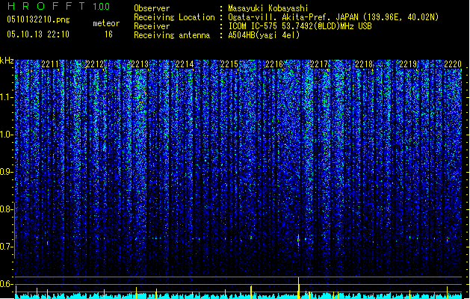Viewport: 470px width, 299px height.
Task: Click the 2220 time marker
Action: pos(453,64)
